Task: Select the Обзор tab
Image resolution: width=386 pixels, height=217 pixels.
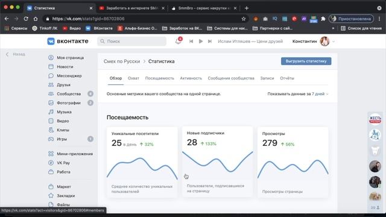Action: point(116,78)
